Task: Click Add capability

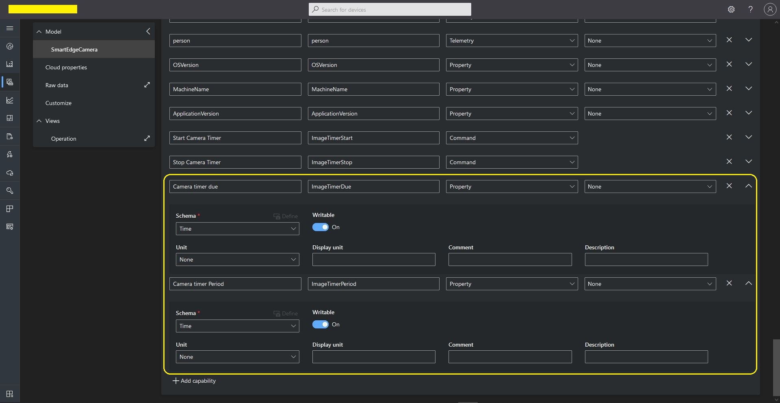Action: click(195, 381)
